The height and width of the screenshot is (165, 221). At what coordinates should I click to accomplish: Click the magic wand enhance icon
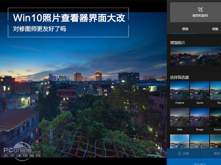[x=200, y=56]
